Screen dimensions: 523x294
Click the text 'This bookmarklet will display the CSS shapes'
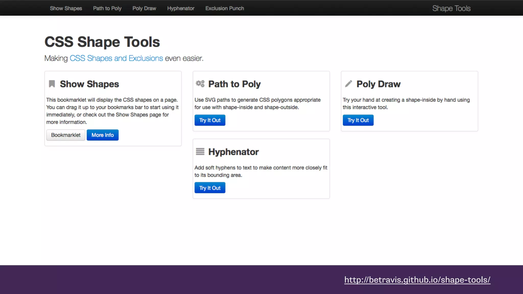(x=99, y=100)
